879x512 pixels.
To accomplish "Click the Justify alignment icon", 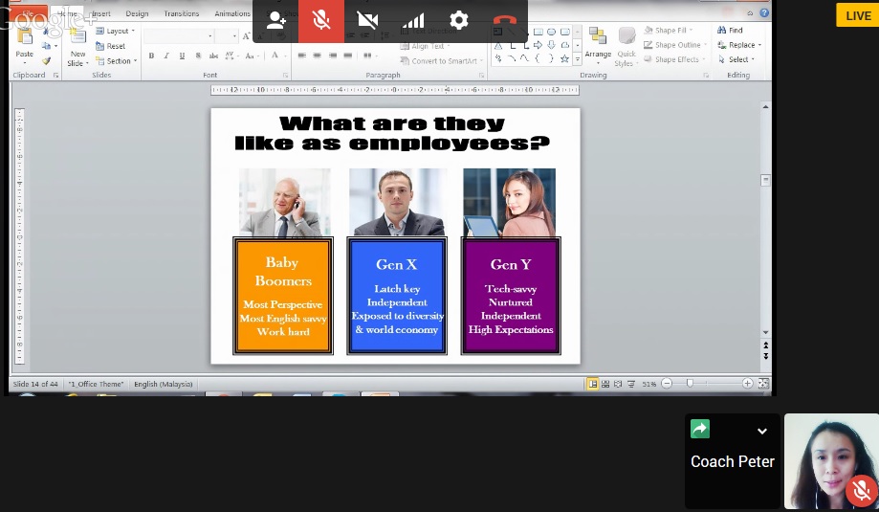I will click(x=347, y=56).
